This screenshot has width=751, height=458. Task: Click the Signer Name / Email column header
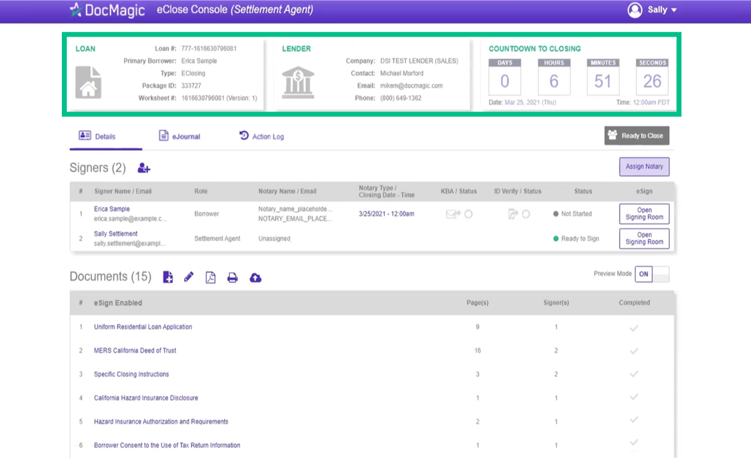tap(123, 191)
